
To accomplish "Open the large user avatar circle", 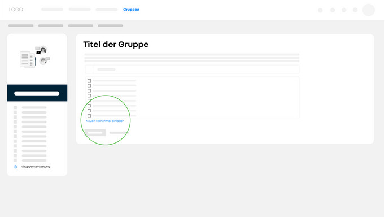I will pyautogui.click(x=368, y=10).
